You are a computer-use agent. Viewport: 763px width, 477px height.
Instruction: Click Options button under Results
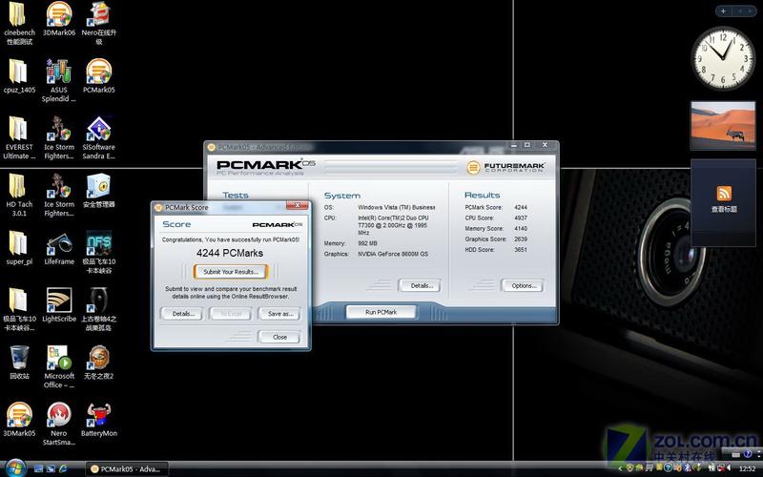(524, 285)
